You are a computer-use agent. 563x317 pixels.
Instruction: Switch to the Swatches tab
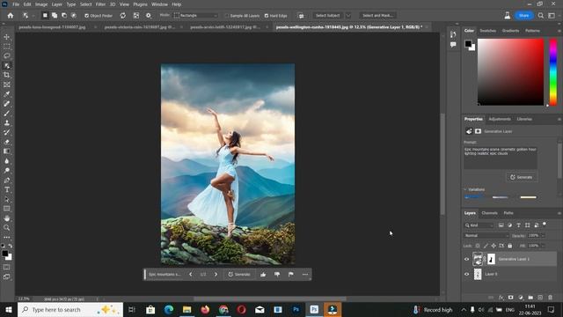coord(488,31)
